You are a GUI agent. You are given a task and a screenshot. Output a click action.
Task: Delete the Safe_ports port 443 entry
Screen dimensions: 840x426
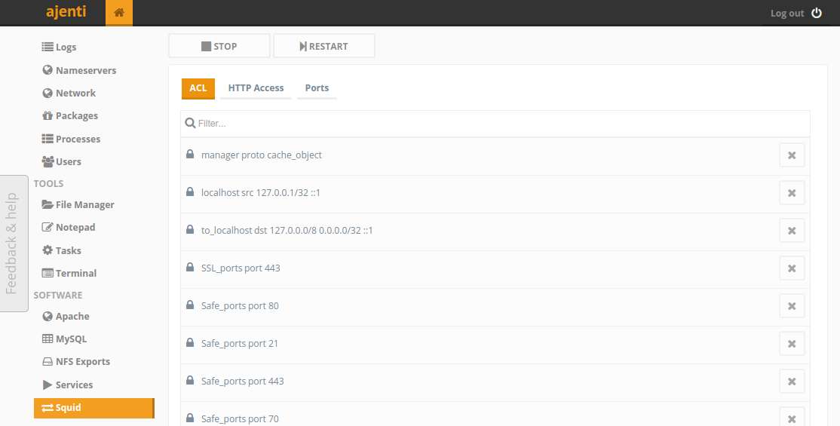click(x=792, y=382)
